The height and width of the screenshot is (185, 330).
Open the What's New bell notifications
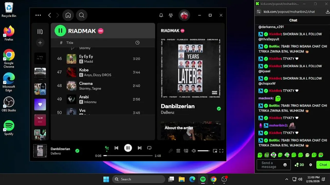161,15
